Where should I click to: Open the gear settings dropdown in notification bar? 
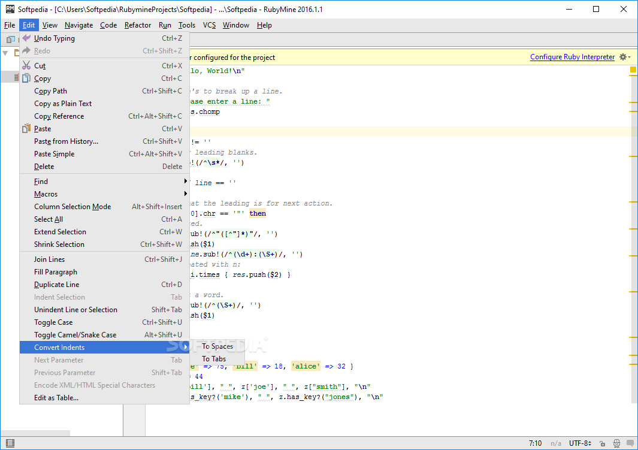[625, 58]
